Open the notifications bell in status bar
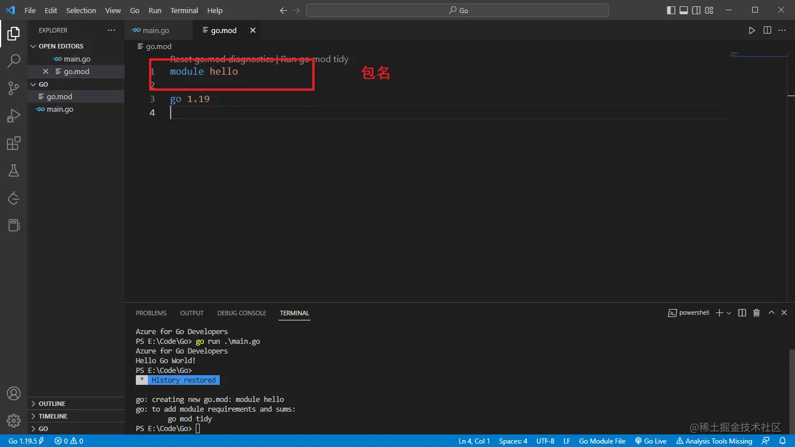The height and width of the screenshot is (447, 795). tap(783, 441)
